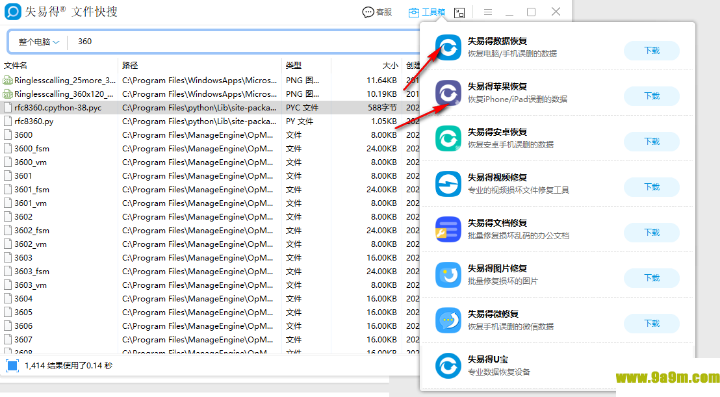Click the 失易得 app logo in the title bar
This screenshot has height=397, width=720.
coord(13,12)
